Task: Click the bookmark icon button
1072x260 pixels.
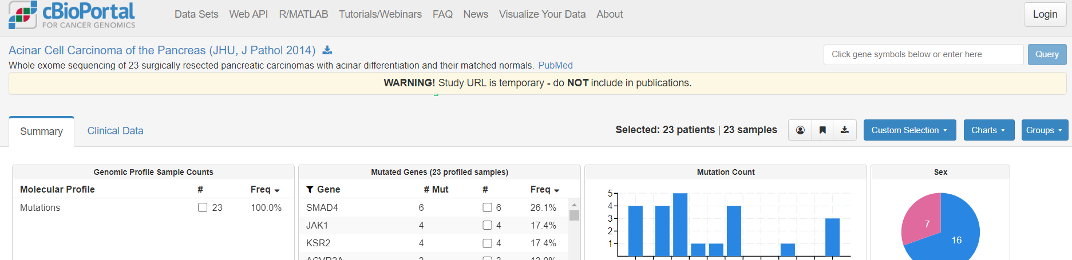Action: click(x=822, y=130)
